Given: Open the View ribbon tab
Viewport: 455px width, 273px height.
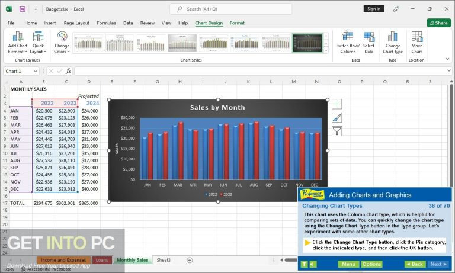Looking at the screenshot, I should coord(166,23).
